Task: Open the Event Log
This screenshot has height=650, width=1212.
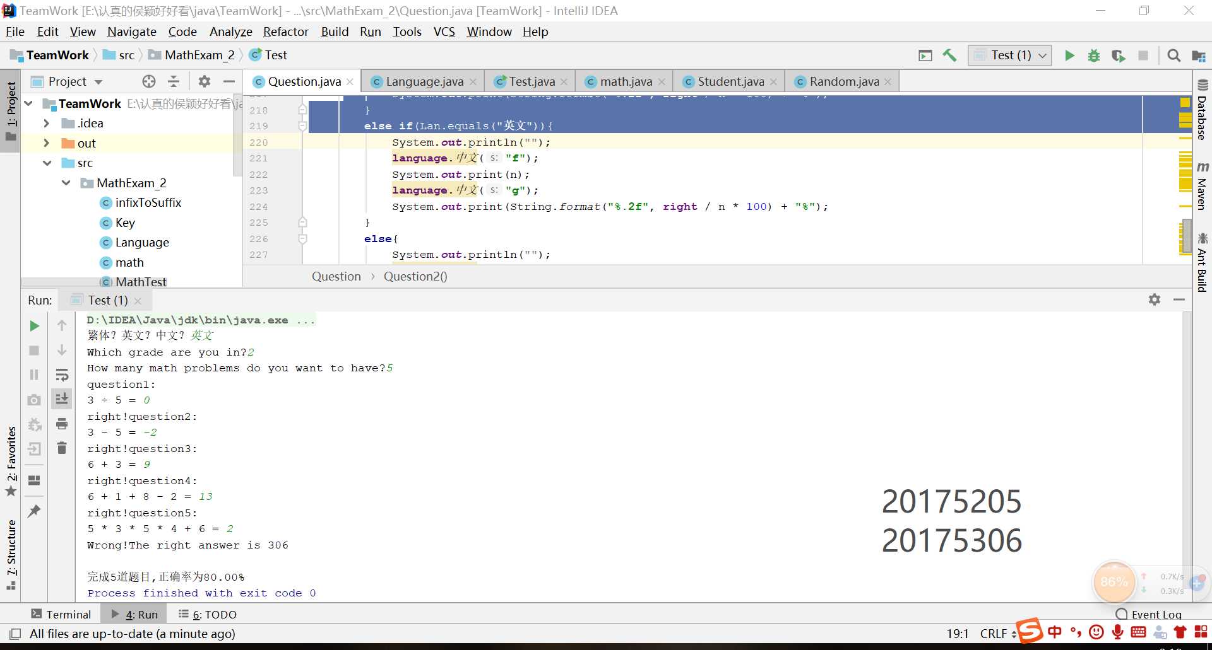Action: [x=1149, y=614]
